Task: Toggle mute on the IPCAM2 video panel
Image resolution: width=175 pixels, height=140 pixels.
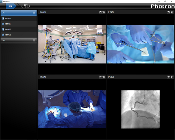Action: pyautogui.click(x=104, y=77)
